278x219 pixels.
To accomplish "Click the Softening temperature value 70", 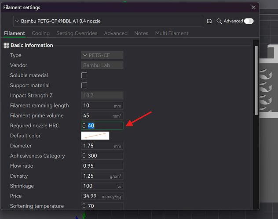I will (91, 206).
